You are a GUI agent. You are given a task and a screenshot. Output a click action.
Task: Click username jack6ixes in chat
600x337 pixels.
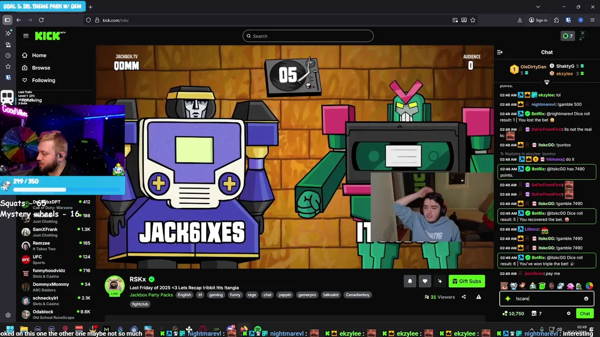click(x=534, y=274)
